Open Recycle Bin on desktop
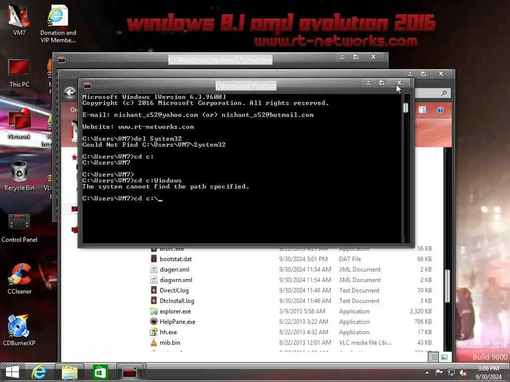The image size is (510, 382). pyautogui.click(x=19, y=176)
